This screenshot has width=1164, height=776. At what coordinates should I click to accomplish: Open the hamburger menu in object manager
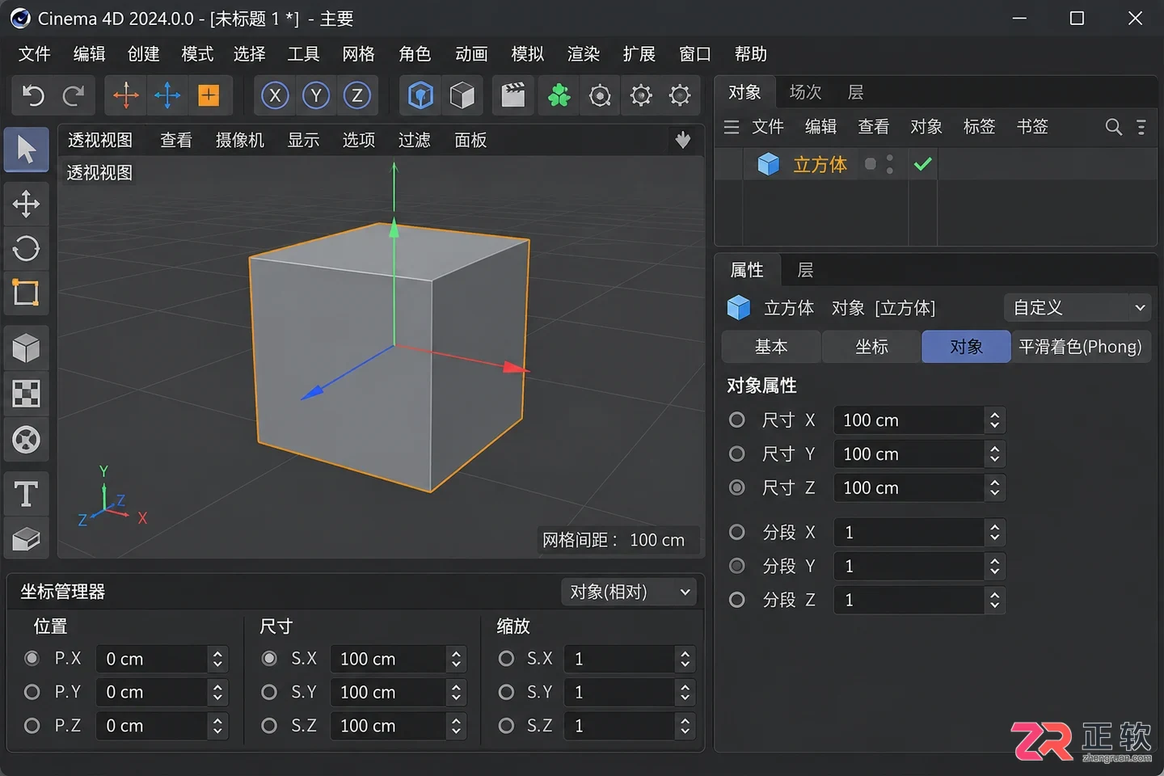pos(732,127)
